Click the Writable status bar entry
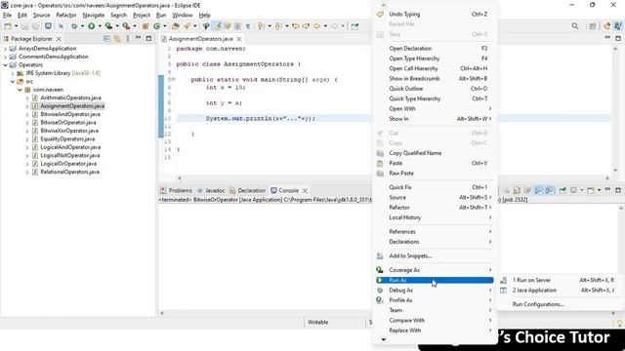625x351 pixels. click(317, 323)
